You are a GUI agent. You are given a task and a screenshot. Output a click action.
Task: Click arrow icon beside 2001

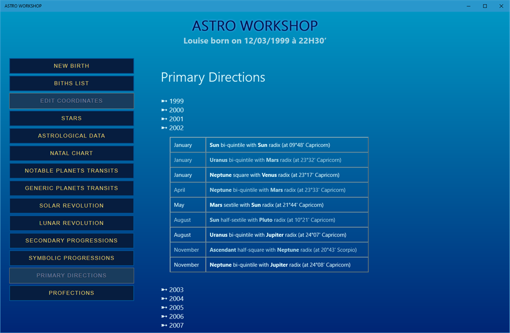point(164,119)
